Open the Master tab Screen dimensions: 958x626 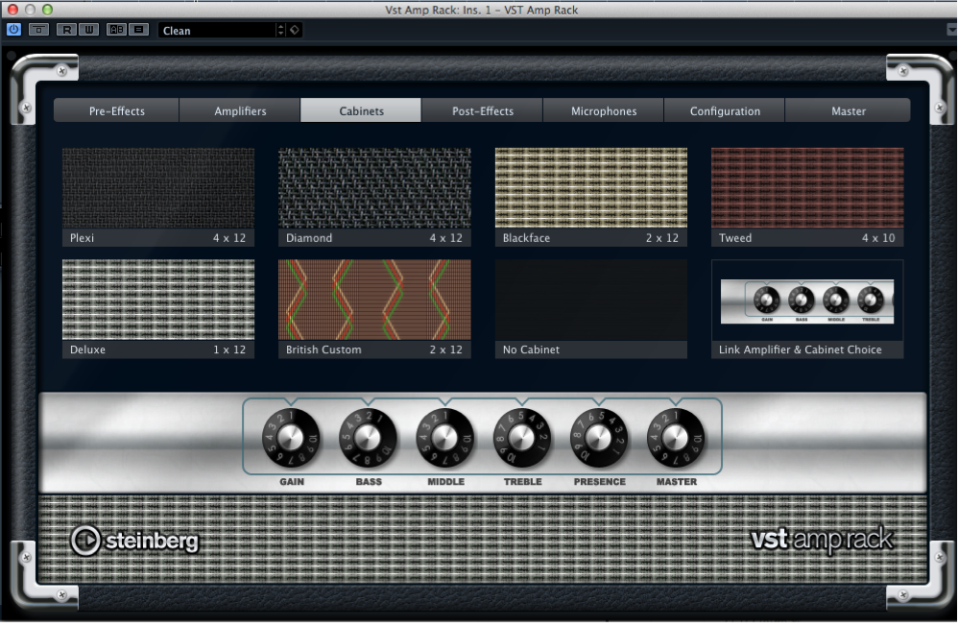point(848,110)
